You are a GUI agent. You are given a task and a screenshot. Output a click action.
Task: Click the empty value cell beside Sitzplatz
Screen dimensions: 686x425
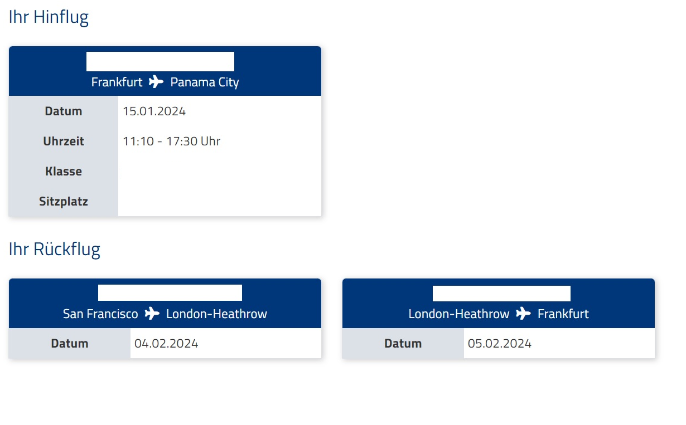pyautogui.click(x=220, y=202)
